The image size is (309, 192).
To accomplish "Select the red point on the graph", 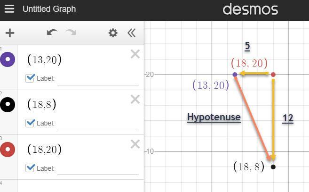I will point(273,75).
